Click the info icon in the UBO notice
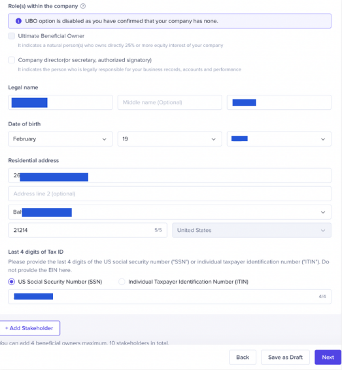Viewport: 342px width, 370px height. coord(18,21)
